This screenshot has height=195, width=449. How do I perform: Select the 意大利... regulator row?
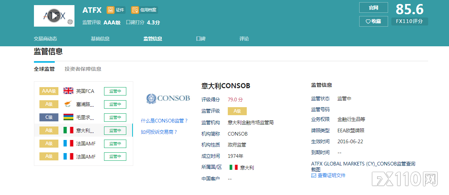pos(83,130)
